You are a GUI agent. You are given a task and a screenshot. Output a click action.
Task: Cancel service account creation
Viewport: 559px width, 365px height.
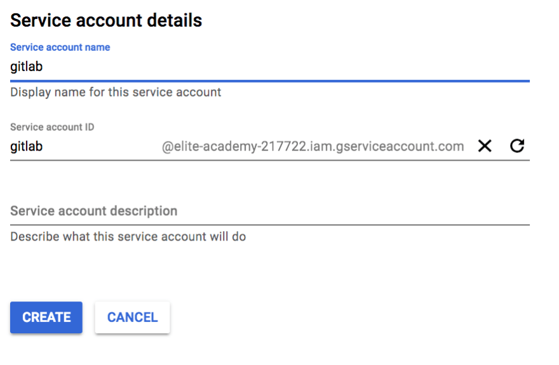(132, 317)
